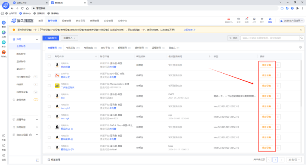Click 绑定设备 for 测试创建 row
This screenshot has height=165, width=306.
(266, 65)
